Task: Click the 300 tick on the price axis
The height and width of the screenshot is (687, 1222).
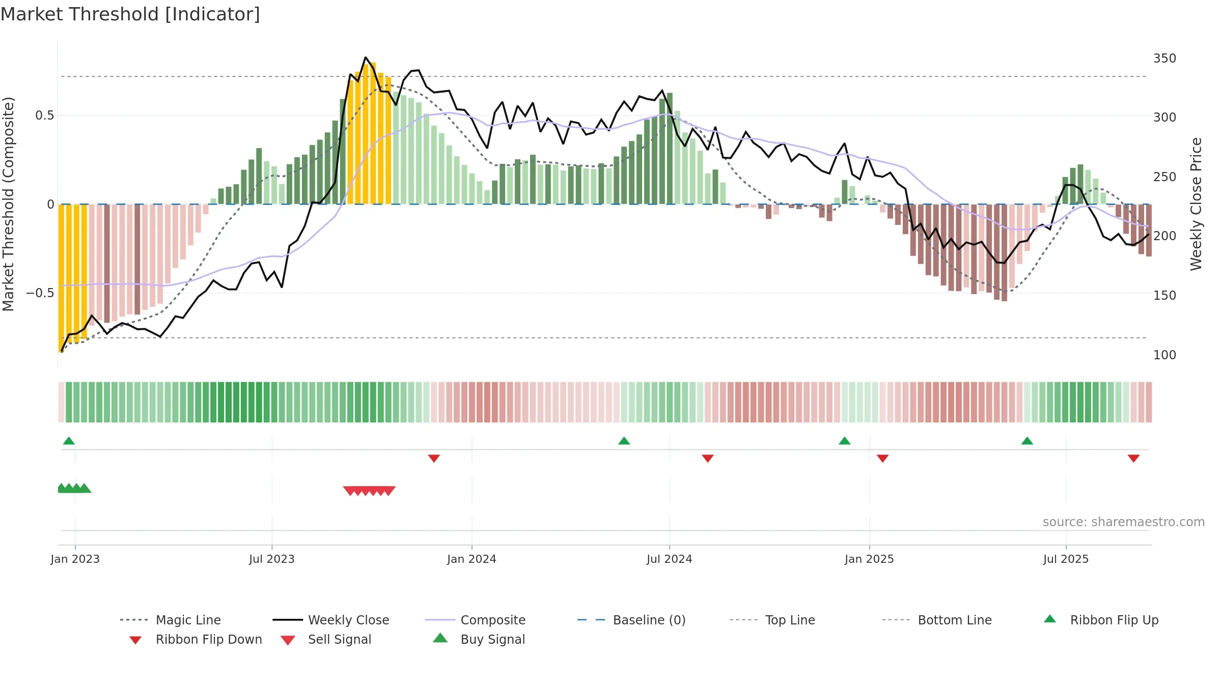Action: (1165, 118)
